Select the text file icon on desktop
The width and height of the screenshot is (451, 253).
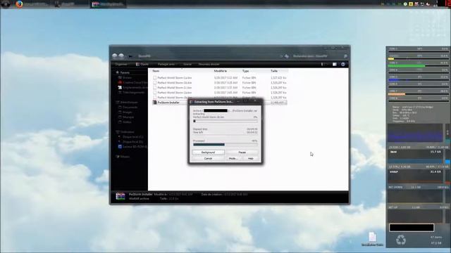tap(372, 237)
